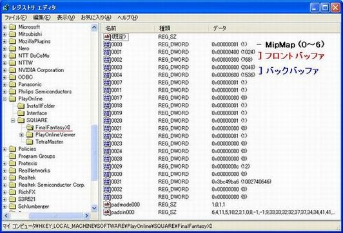Screen dimensions: 343x233
Task: Click the padmode000 string value icon
Action: pos(107,205)
